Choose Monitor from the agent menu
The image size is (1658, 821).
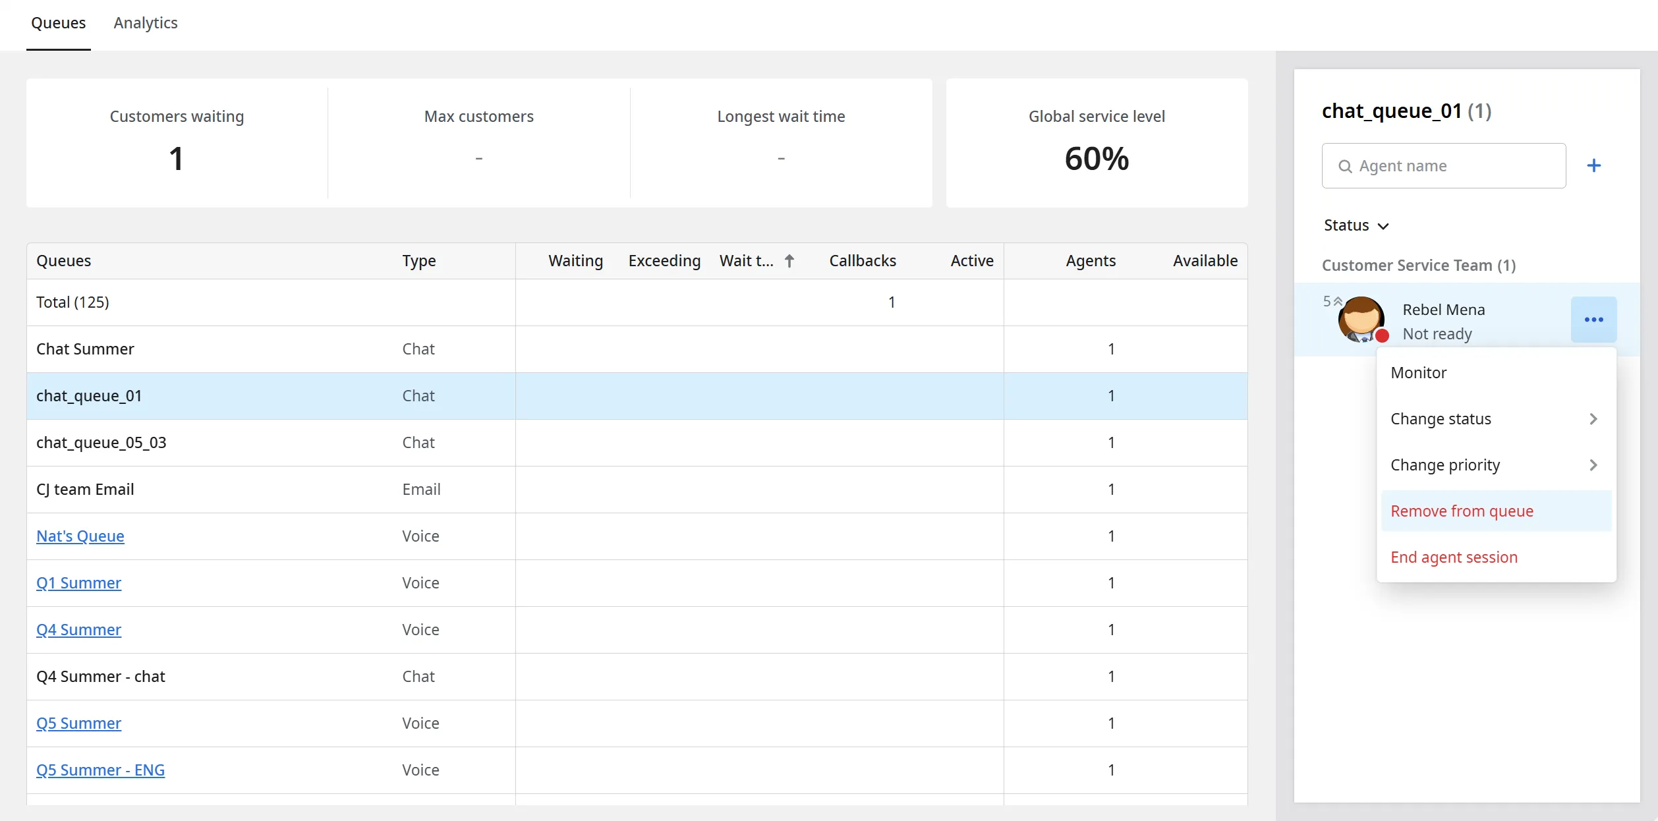(1496, 373)
